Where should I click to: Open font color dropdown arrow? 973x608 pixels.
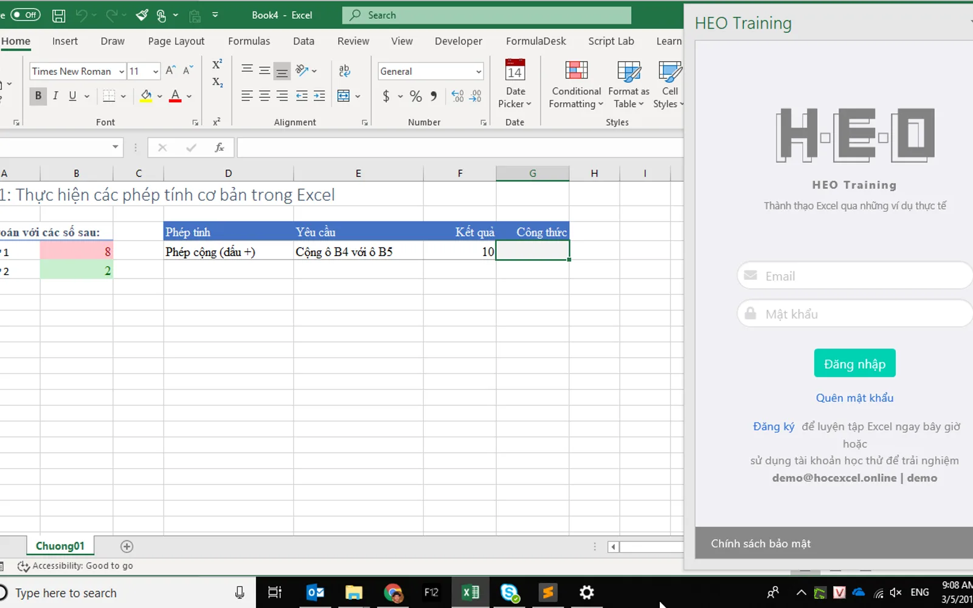point(189,96)
